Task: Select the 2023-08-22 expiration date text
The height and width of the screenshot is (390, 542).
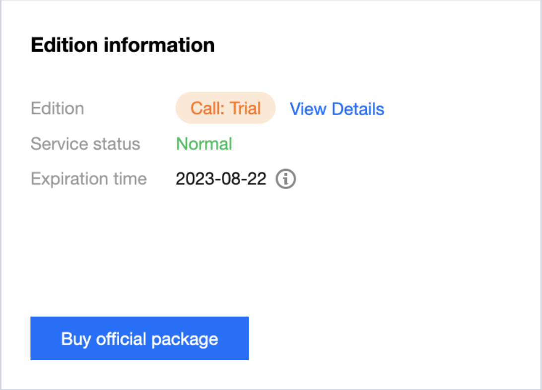Action: (221, 179)
